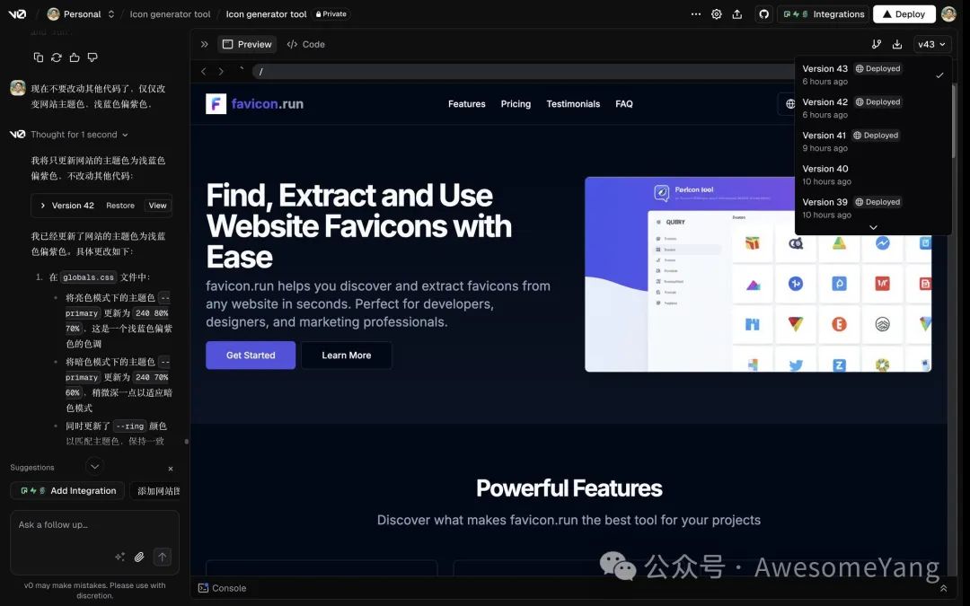Collapse the chat panel with double-chevron icon
The image size is (970, 606).
[204, 45]
